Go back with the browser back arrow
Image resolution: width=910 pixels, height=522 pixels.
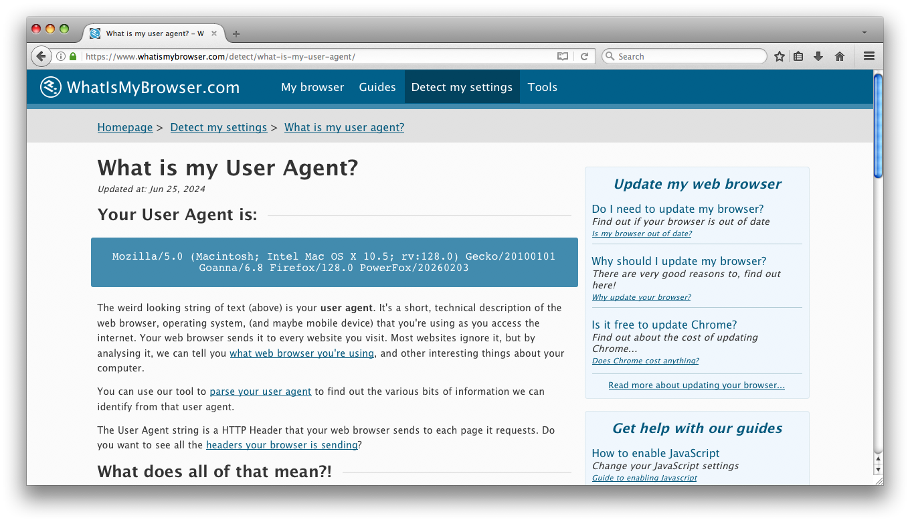(x=41, y=56)
